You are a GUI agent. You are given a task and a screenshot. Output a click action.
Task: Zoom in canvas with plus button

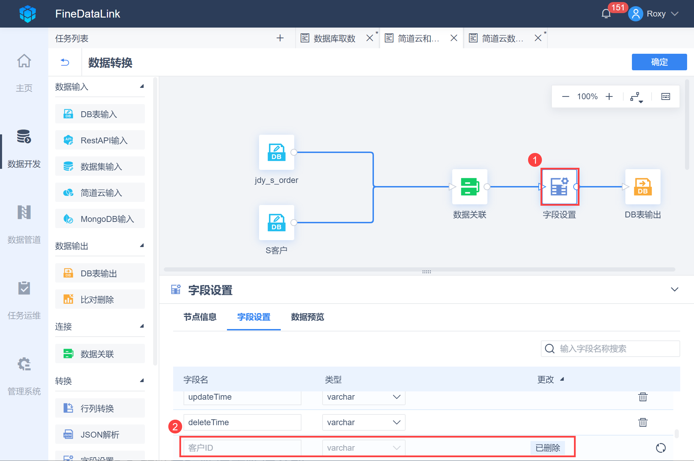coord(609,96)
